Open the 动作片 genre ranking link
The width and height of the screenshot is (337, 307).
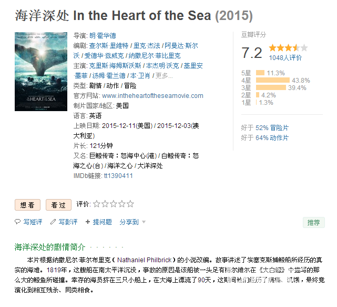(279, 138)
